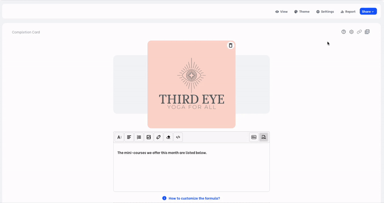
Task: Click the unlink tool in editor toolbar
Action: tap(158, 137)
